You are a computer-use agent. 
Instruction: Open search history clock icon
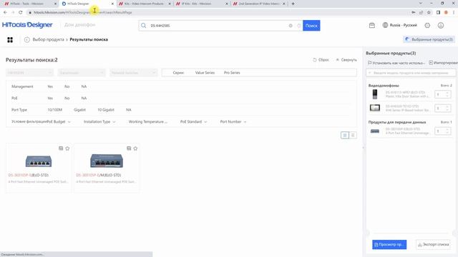tap(299, 26)
